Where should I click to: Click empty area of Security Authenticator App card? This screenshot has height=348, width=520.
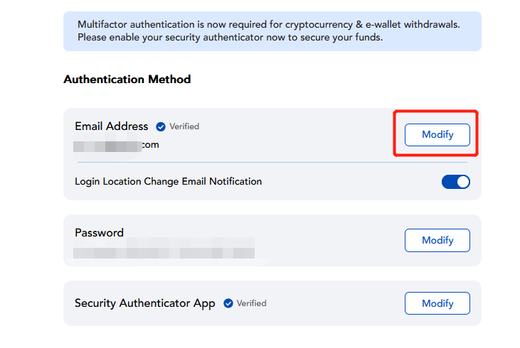coord(334,303)
